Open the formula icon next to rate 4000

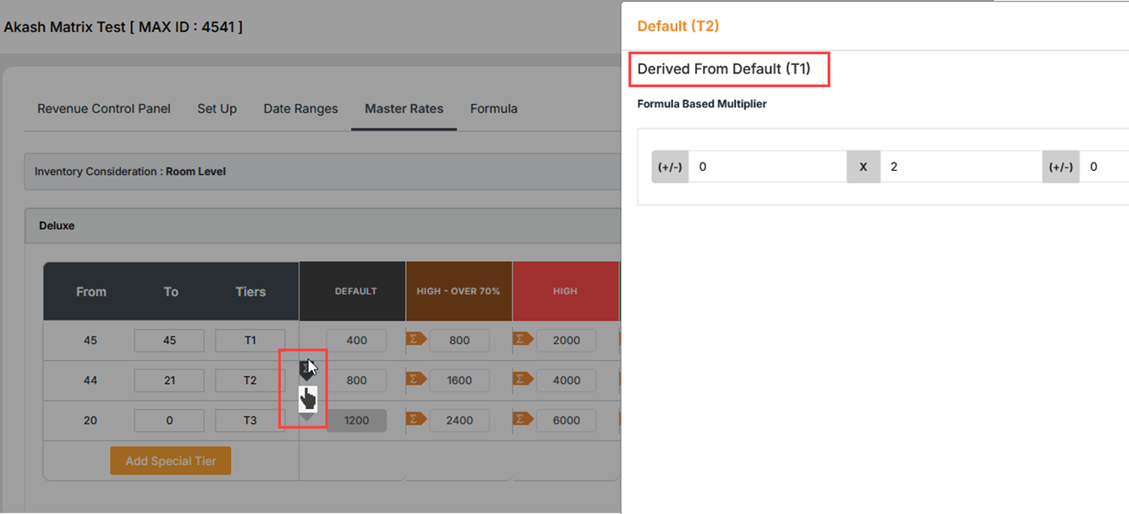tap(523, 379)
